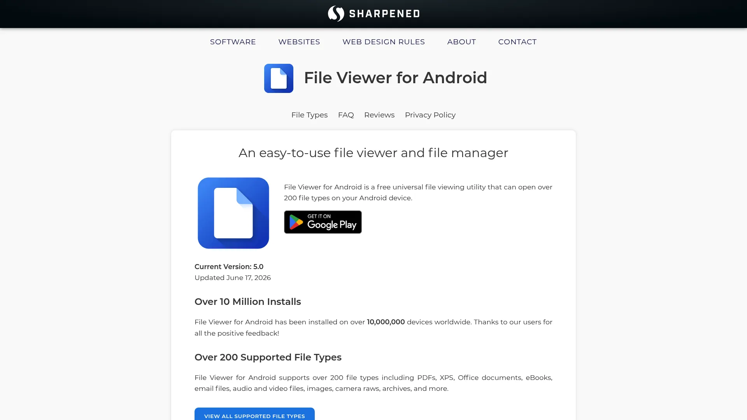Select the File Types sub-navigation link
The width and height of the screenshot is (747, 420).
pyautogui.click(x=309, y=115)
